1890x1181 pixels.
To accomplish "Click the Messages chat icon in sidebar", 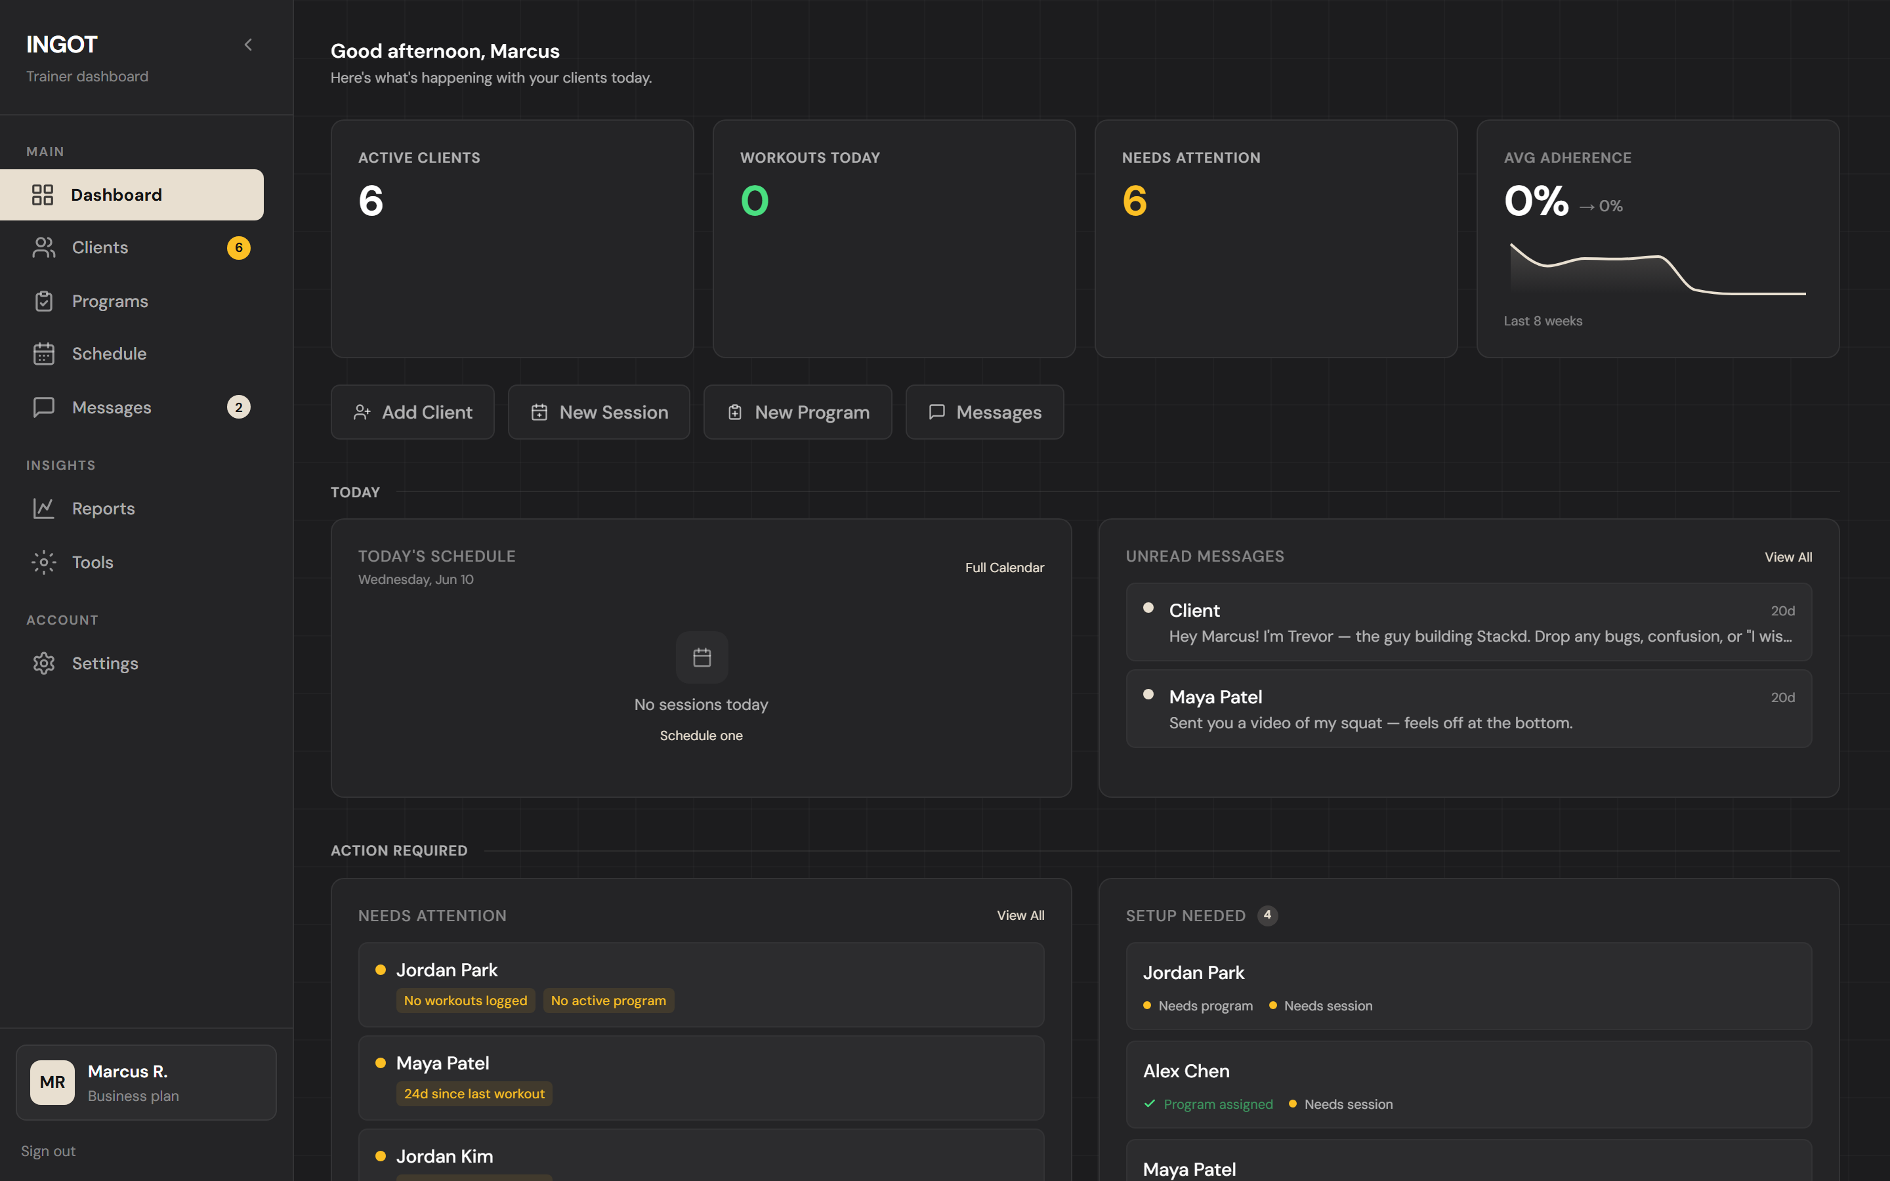I will [44, 407].
